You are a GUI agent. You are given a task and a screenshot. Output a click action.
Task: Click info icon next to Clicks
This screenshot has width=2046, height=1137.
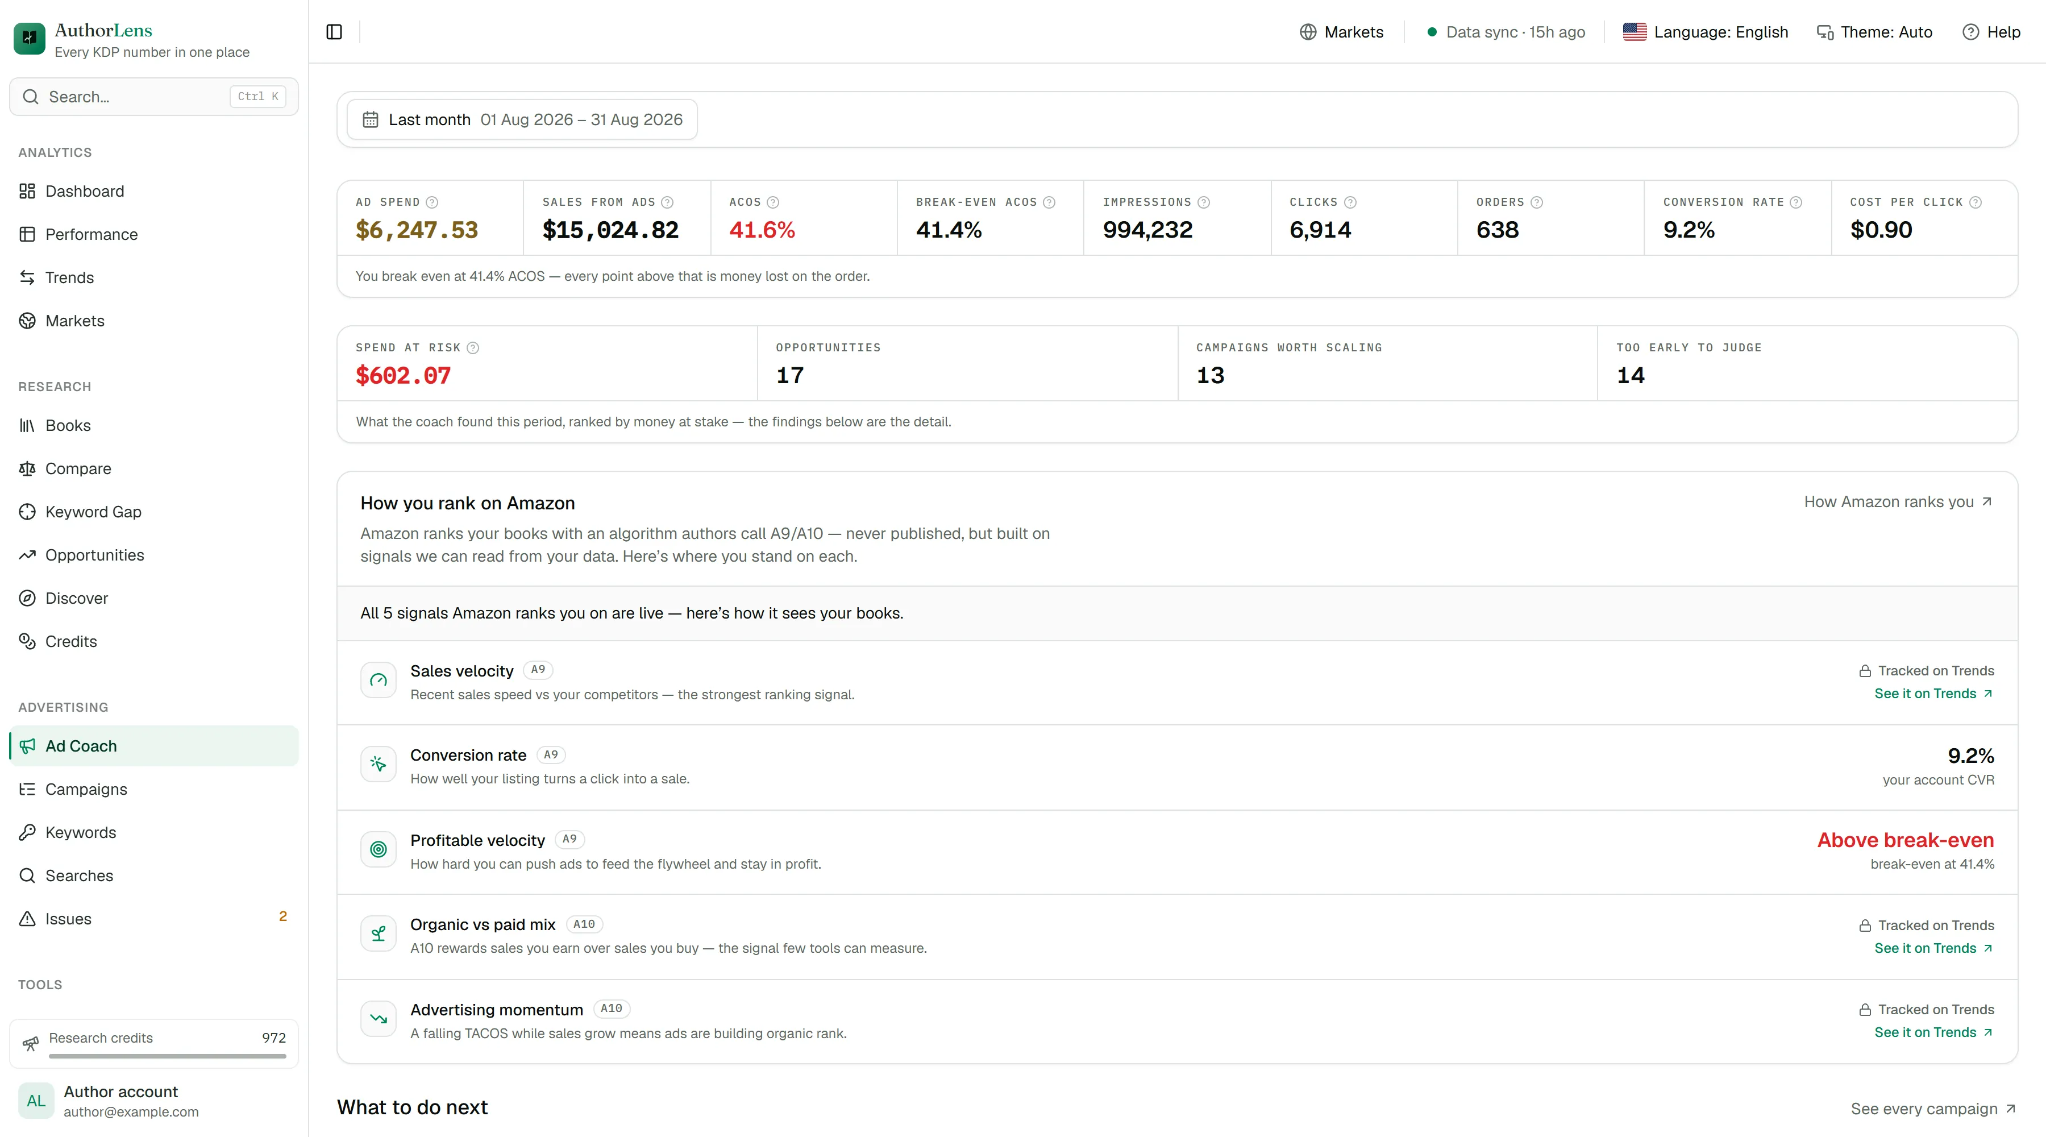(1350, 202)
